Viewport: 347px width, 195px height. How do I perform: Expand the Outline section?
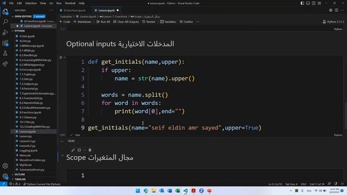[x=12, y=174]
